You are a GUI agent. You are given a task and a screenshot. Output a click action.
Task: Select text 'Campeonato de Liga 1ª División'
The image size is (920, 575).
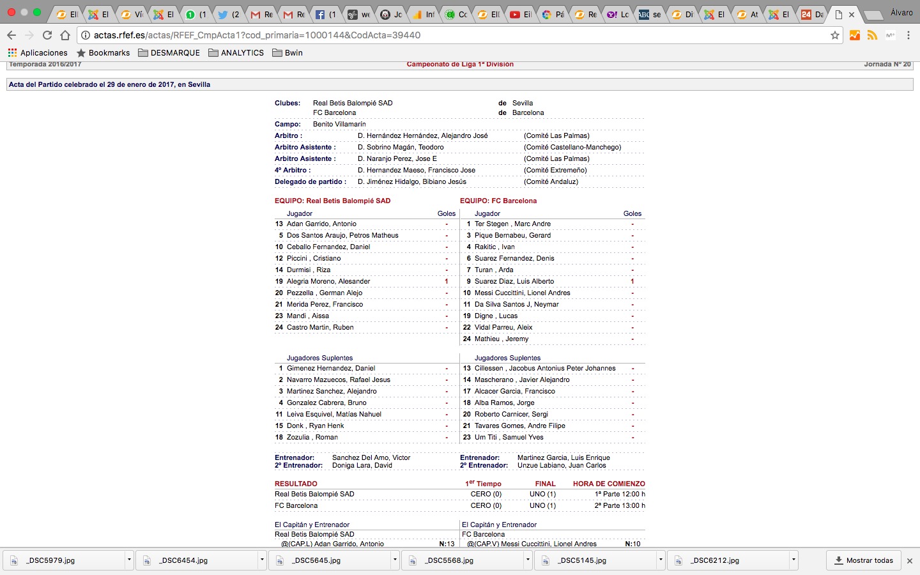[460, 65]
